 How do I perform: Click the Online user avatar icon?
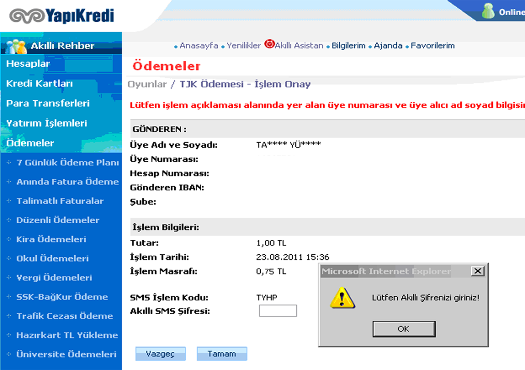tap(488, 11)
